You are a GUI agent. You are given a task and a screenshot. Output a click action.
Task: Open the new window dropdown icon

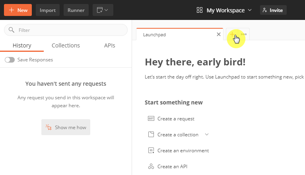pos(103,10)
